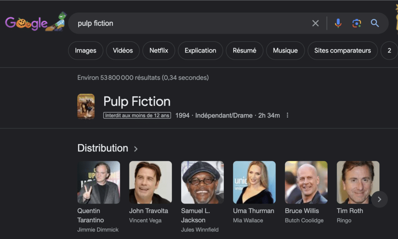Click the results count text line
This screenshot has height=239, width=398.
tap(143, 77)
